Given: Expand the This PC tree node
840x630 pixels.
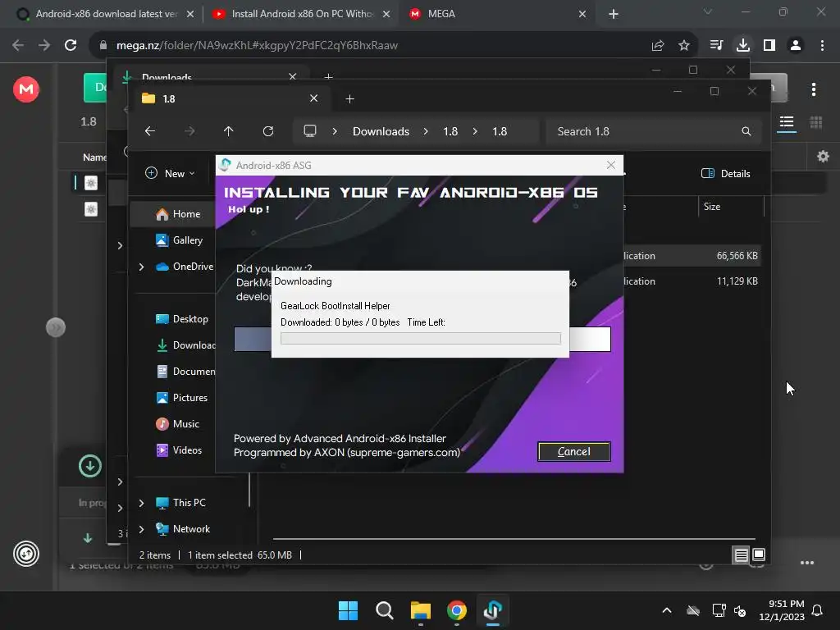Looking at the screenshot, I should [x=141, y=503].
